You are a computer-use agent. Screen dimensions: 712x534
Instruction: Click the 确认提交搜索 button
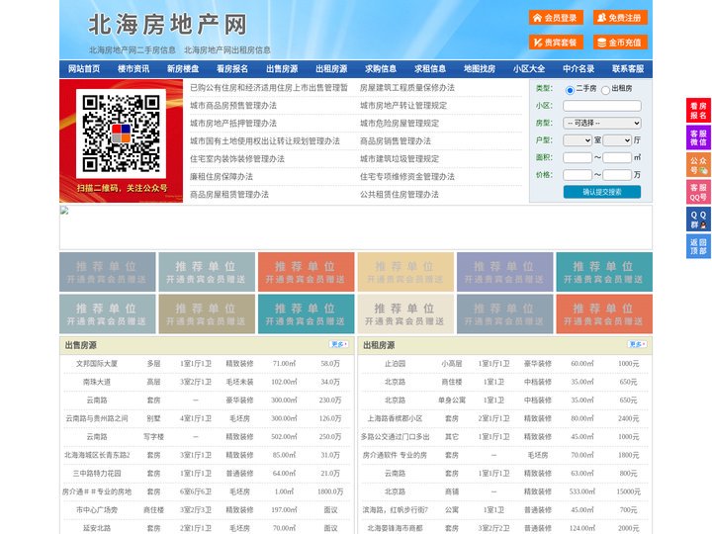pos(602,192)
